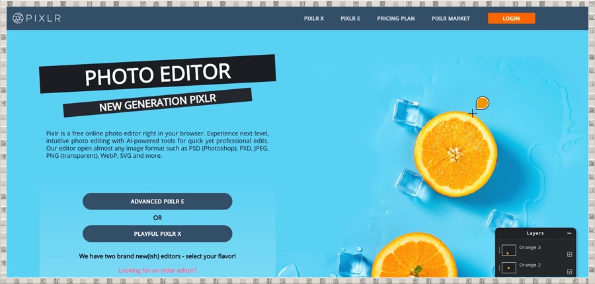This screenshot has width=595, height=284.
Task: Go to the PRICING PLAN page
Action: [x=396, y=18]
